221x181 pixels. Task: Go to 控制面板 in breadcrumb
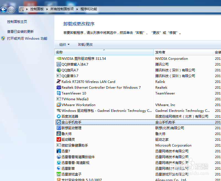click(37, 9)
